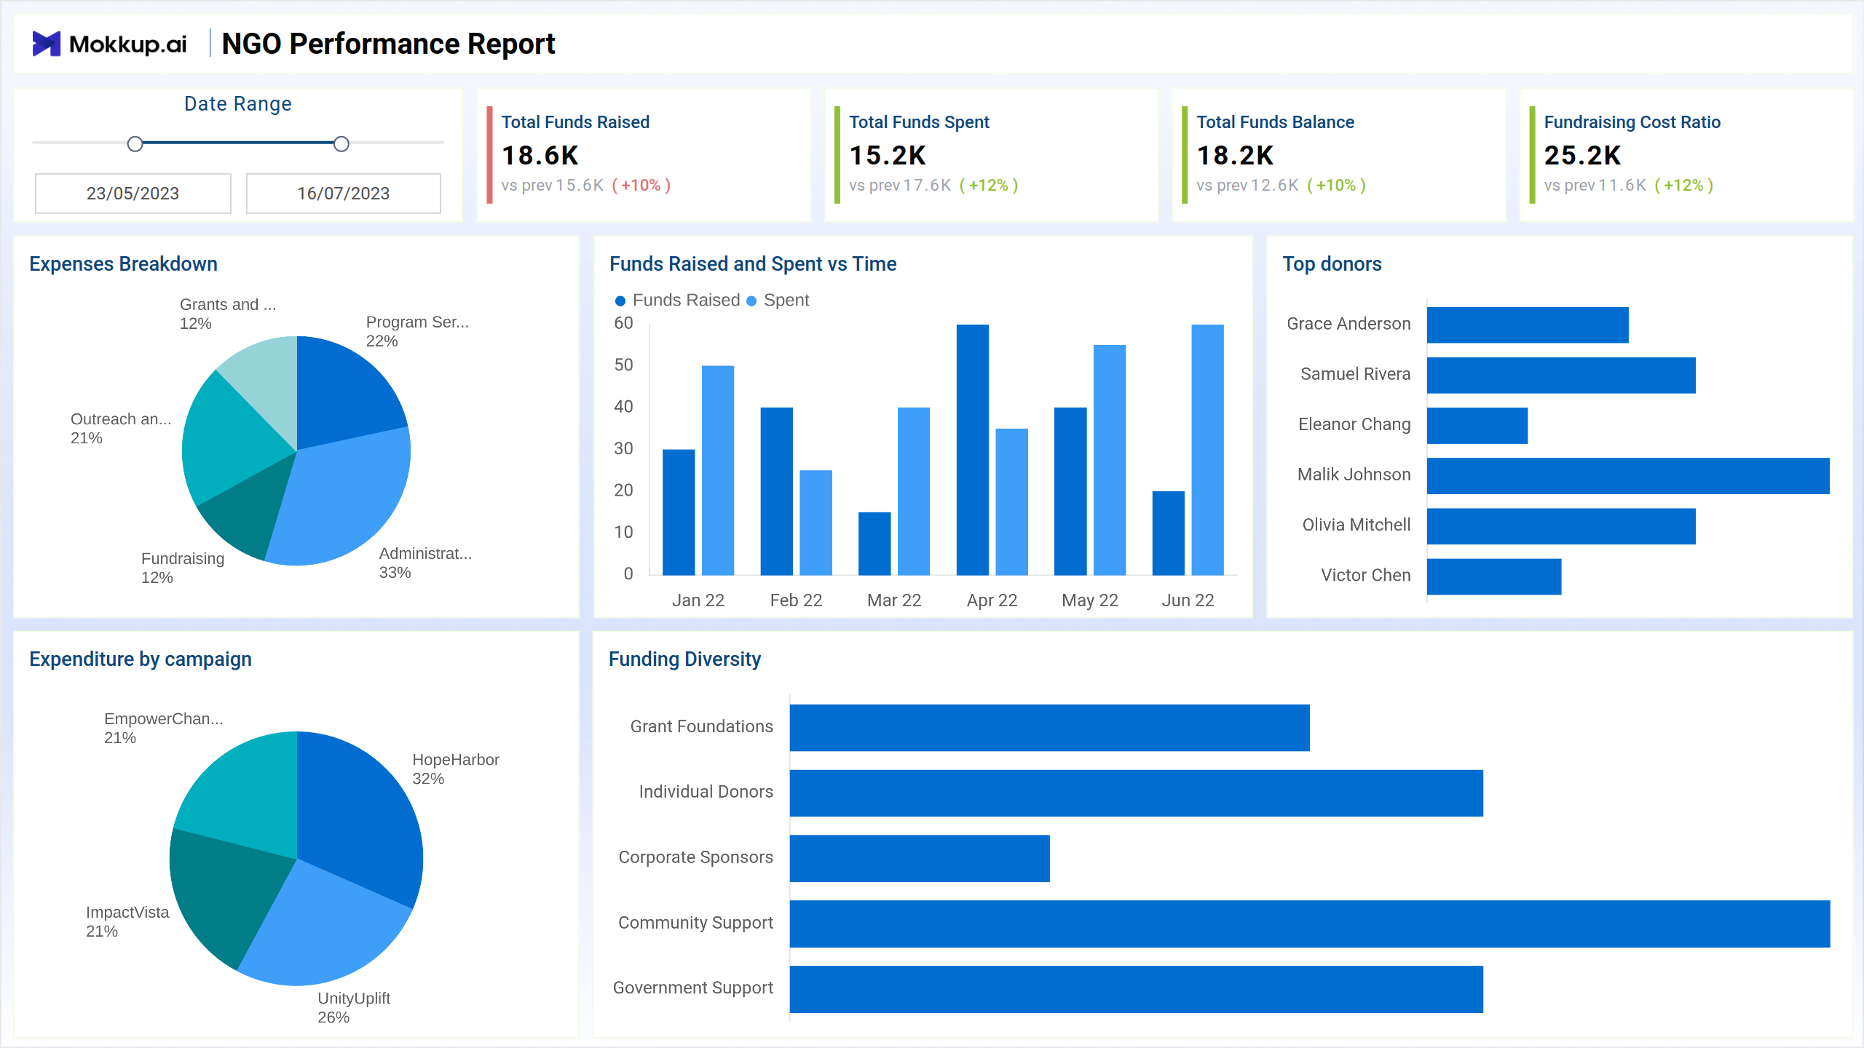Select the Fundraising Cost Ratio value 25.2K
This screenshot has width=1864, height=1048.
(x=1582, y=156)
